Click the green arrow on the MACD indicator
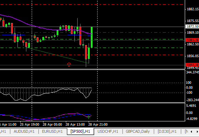Viewport: 199px width, 137px height. coord(89,117)
